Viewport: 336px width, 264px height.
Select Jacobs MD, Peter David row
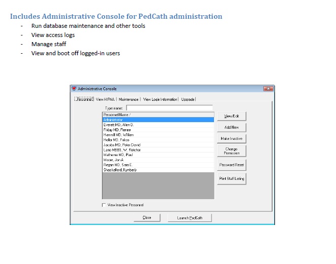(x=159, y=145)
